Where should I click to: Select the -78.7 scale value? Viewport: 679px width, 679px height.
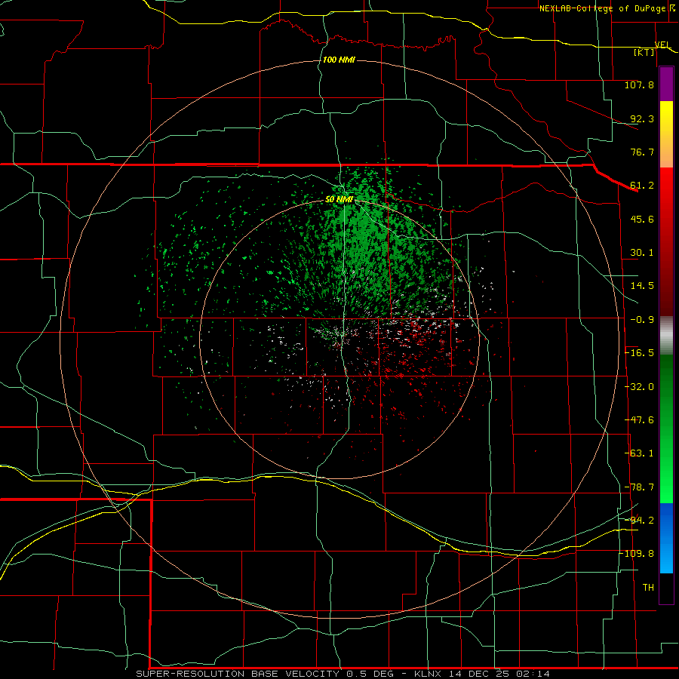(x=639, y=487)
